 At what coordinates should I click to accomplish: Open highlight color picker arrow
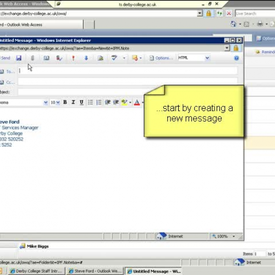pos(130,102)
